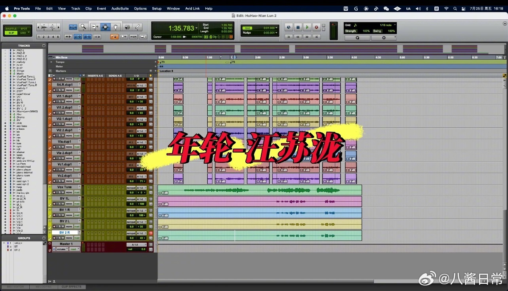Open Groups list popup menu
Image resolution: width=508 pixels, height=291 pixels.
click(44, 238)
